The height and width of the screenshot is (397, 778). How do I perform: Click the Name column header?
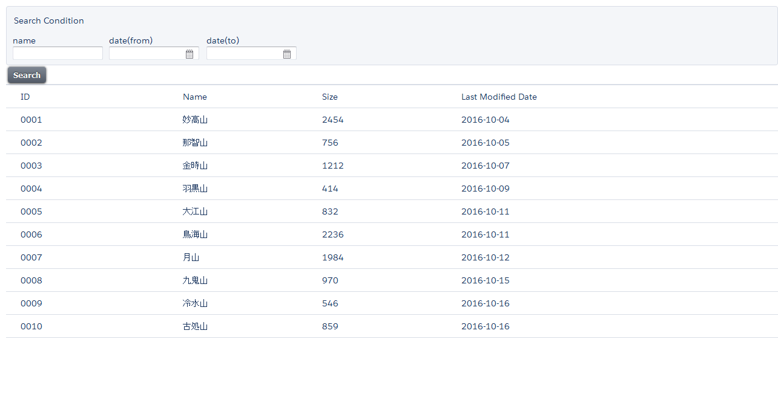[195, 97]
